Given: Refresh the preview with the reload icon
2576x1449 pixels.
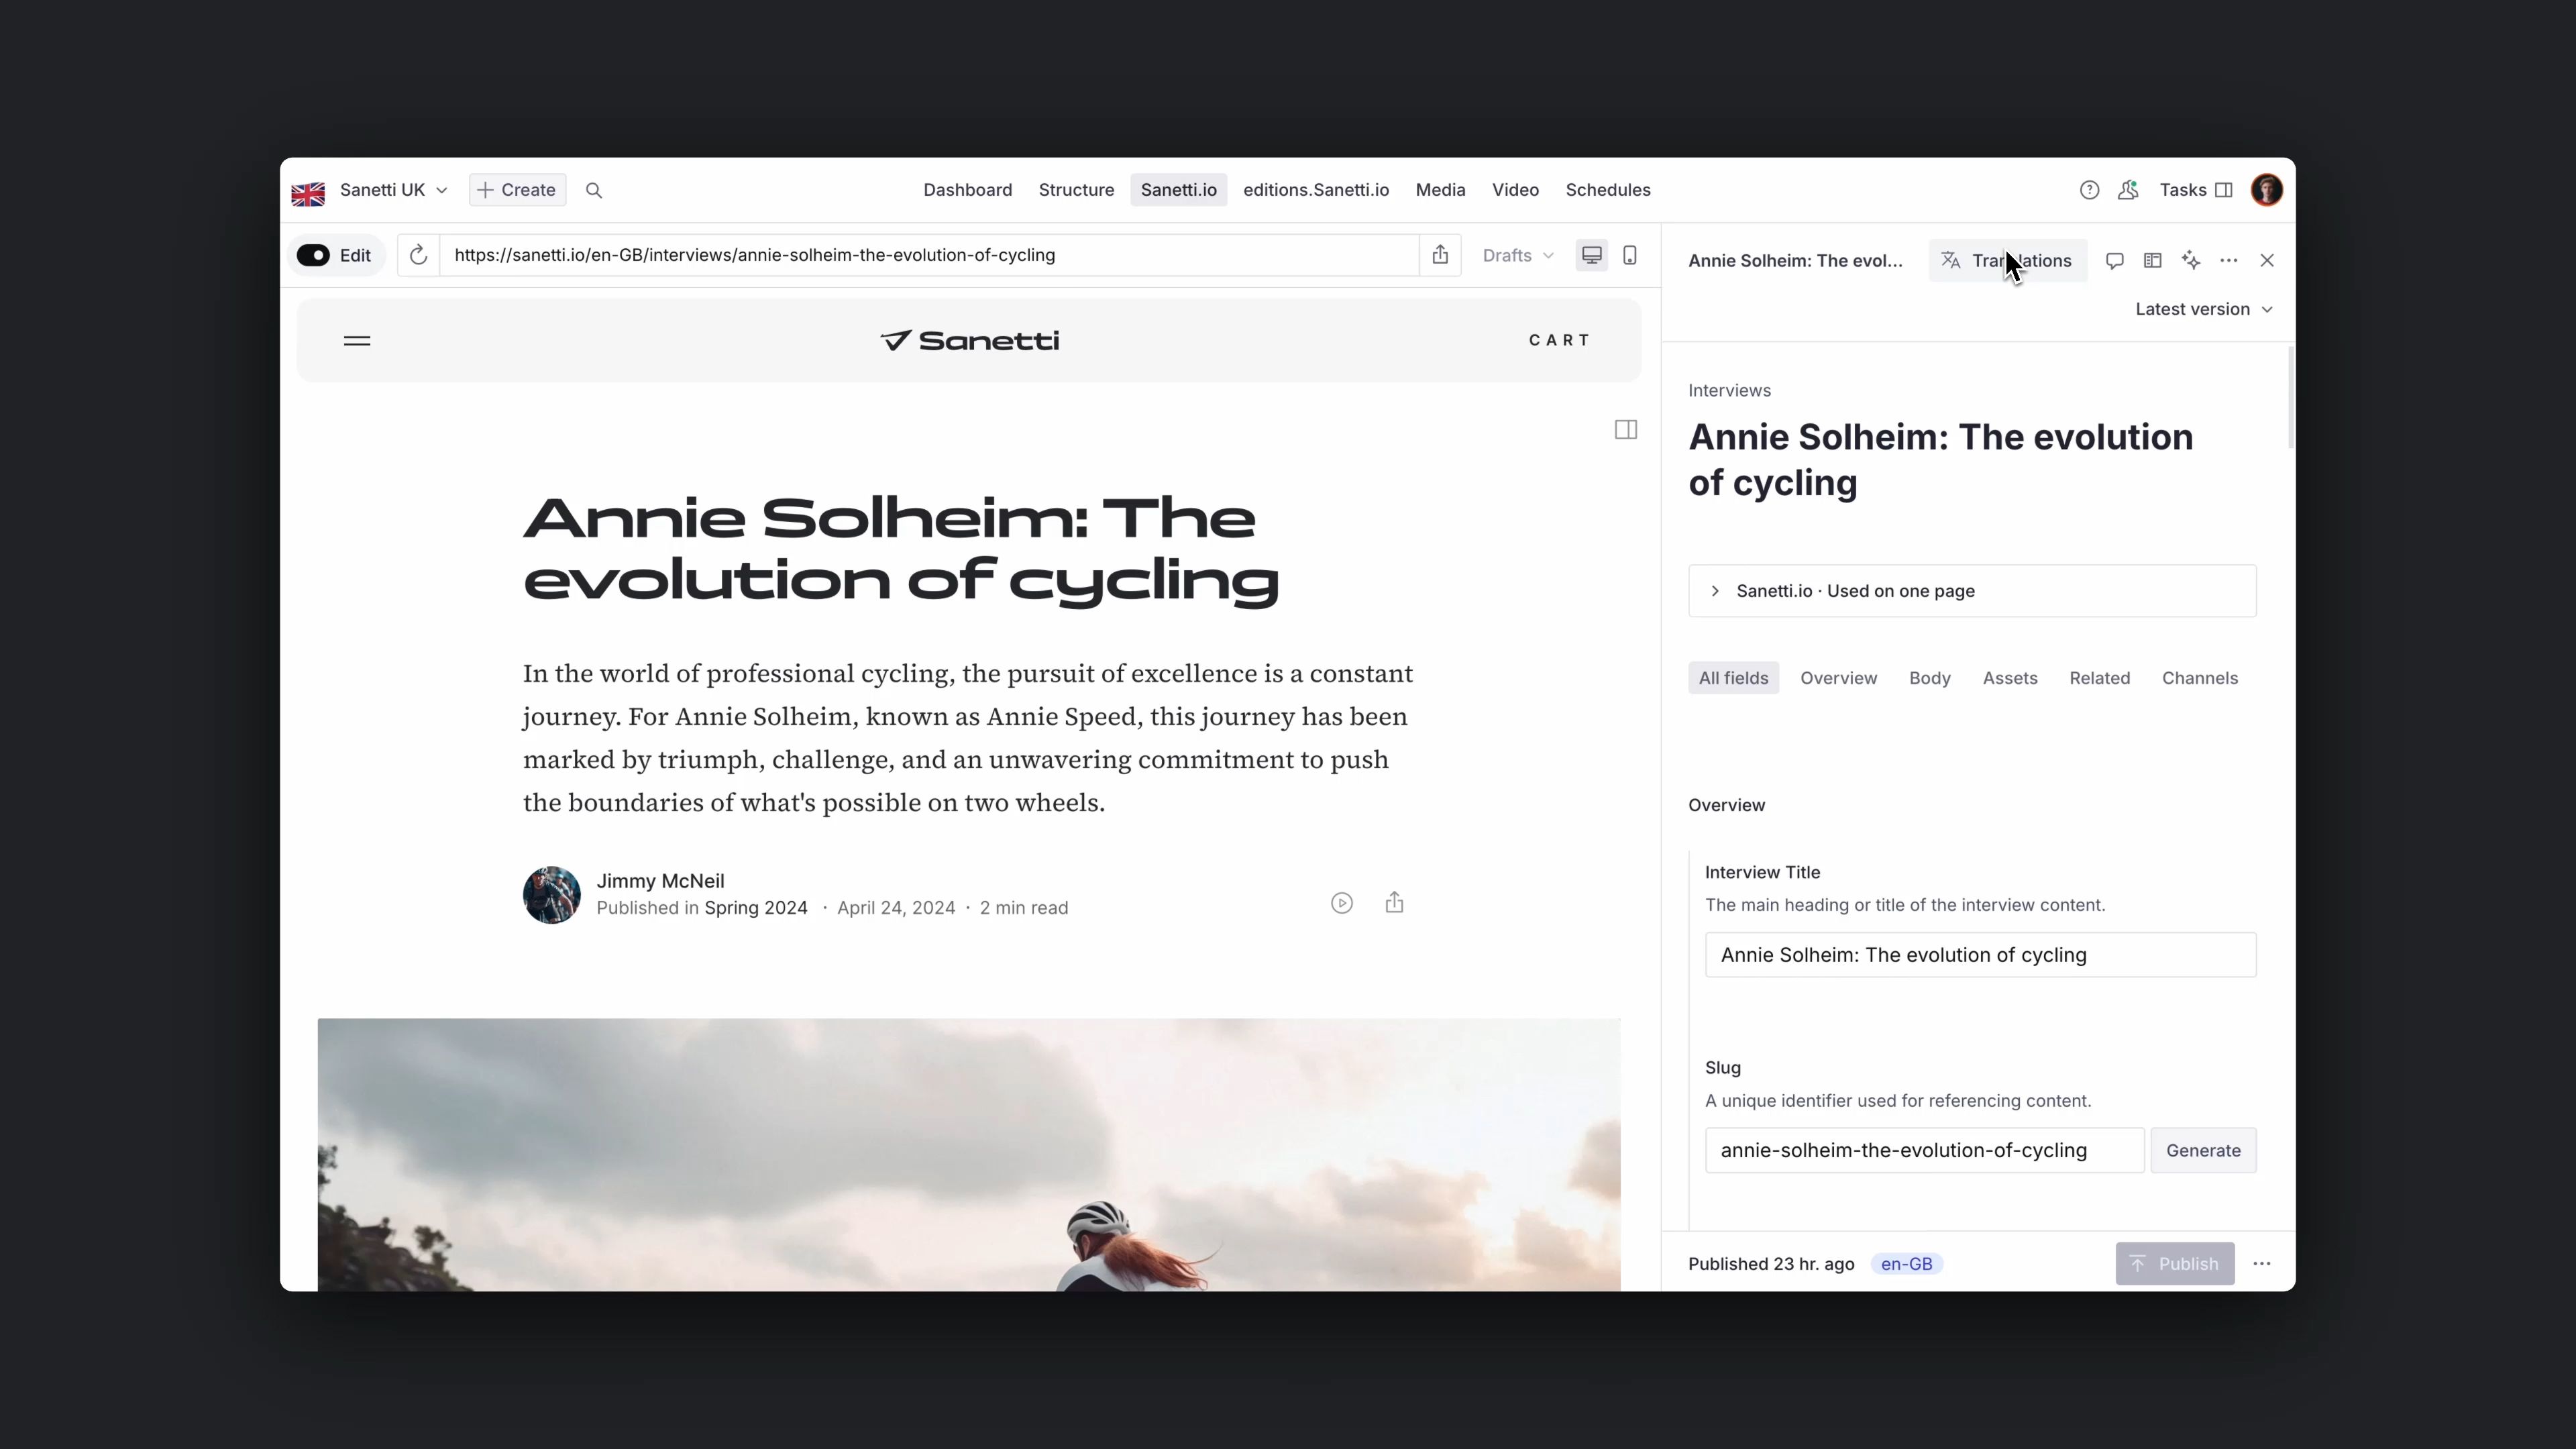Looking at the screenshot, I should click(418, 255).
